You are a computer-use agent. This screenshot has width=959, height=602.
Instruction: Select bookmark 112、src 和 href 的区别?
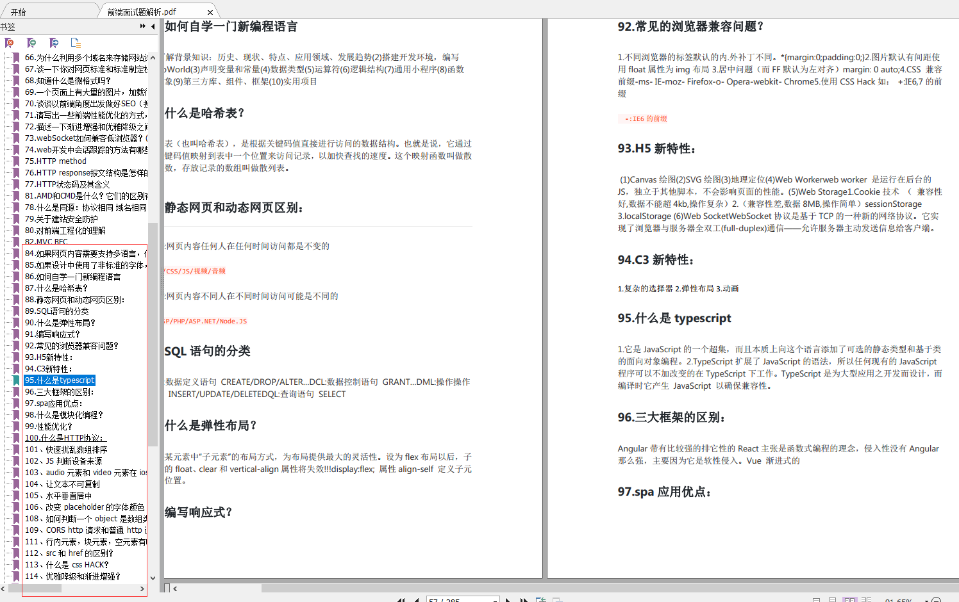[69, 553]
